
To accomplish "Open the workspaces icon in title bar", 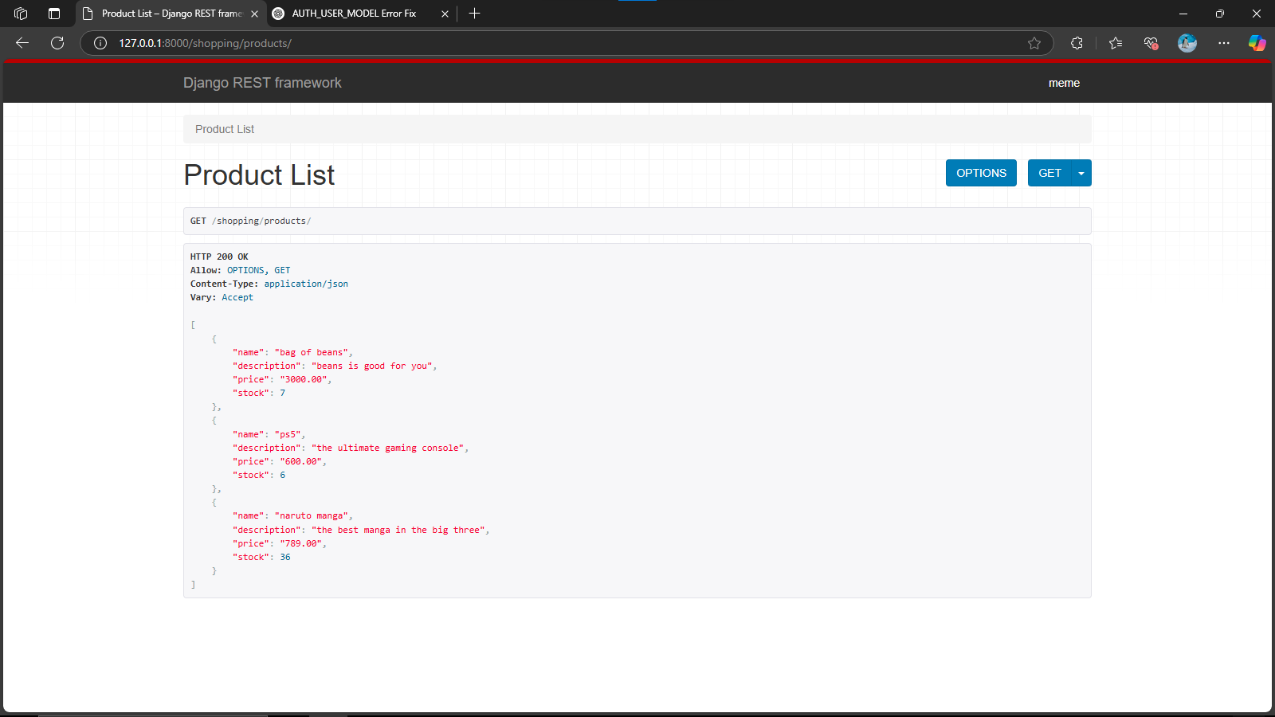I will tap(21, 14).
